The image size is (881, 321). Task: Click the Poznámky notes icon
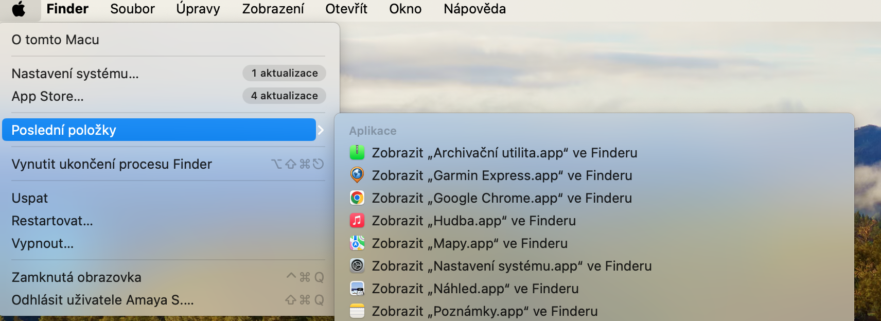[357, 311]
